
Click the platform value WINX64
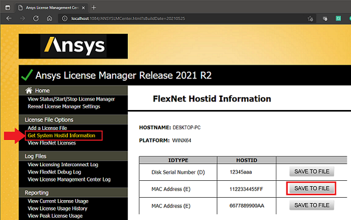coord(181,140)
